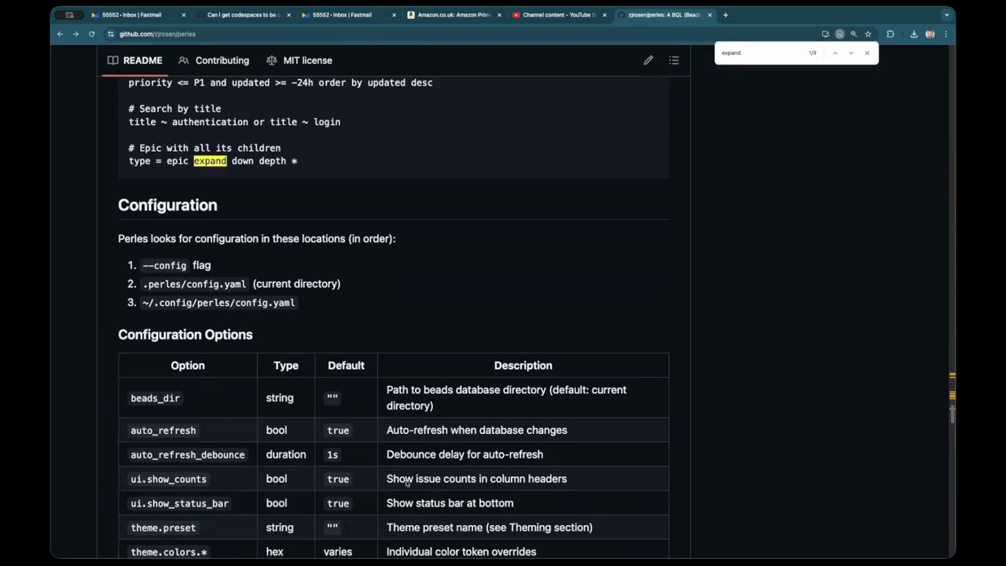This screenshot has height=566, width=1006.
Task: Open a new browser tab
Action: click(725, 15)
